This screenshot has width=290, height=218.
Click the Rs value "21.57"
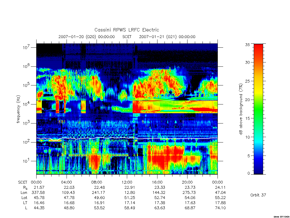pos(39,187)
